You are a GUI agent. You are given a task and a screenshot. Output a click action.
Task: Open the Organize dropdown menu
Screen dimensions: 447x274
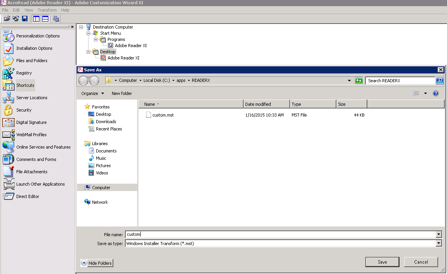click(92, 93)
